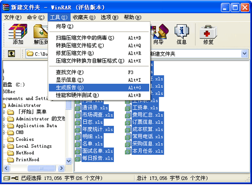This screenshot has height=185, width=252.
Task: Open the 选项(N) menu
Action: [109, 17]
